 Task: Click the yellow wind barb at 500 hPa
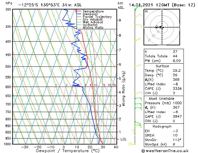point(138,65)
